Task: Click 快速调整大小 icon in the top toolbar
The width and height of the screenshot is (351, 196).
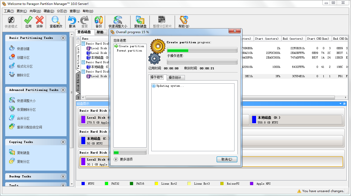Action: (118, 20)
